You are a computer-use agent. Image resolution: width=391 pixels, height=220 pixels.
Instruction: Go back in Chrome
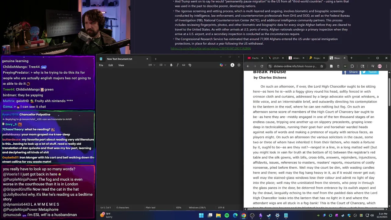pyautogui.click(x=248, y=66)
